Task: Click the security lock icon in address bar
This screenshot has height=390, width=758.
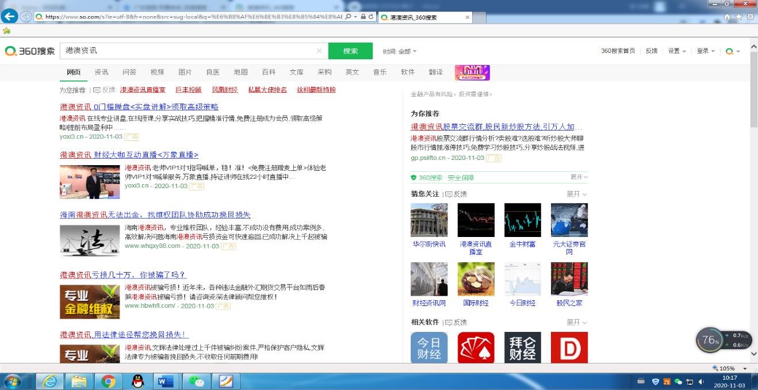Action: pos(363,17)
